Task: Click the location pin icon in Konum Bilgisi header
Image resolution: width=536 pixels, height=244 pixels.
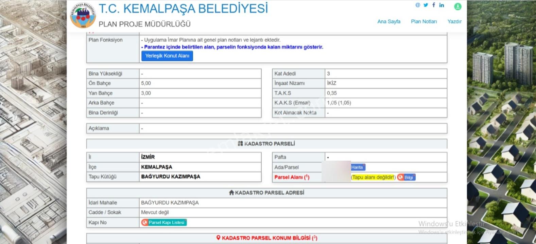Action: [x=219, y=238]
